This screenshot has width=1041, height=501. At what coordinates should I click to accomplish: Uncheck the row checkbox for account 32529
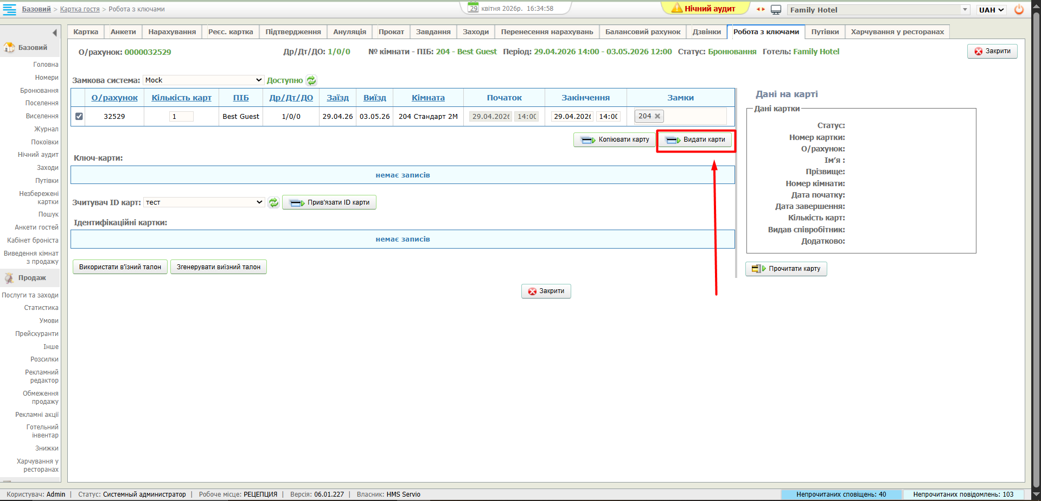[79, 116]
